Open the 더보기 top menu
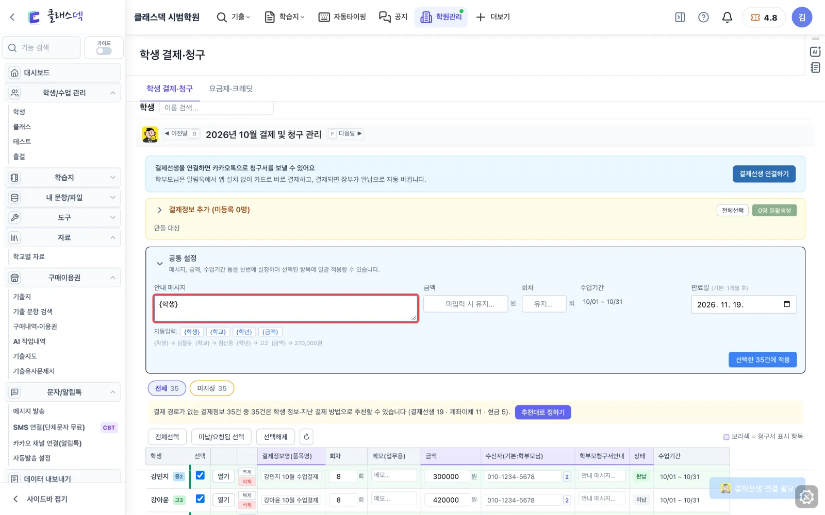Image resolution: width=825 pixels, height=515 pixels. point(493,17)
